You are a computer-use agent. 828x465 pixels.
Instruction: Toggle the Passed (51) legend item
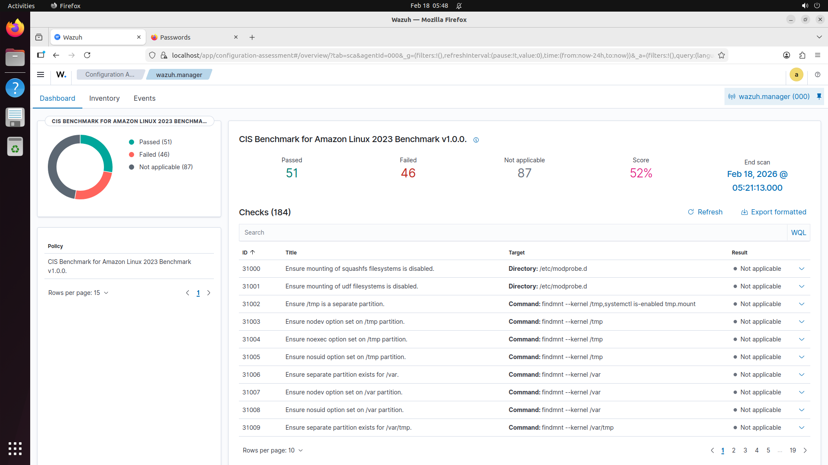point(155,142)
